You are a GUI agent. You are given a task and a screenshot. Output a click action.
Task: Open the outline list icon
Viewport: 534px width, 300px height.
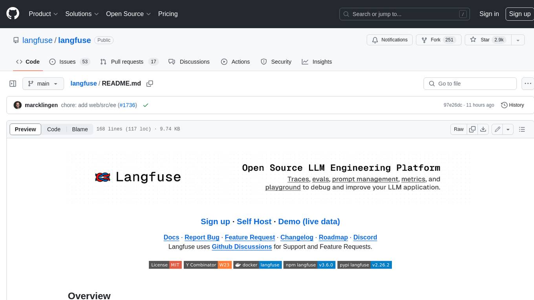(522, 129)
